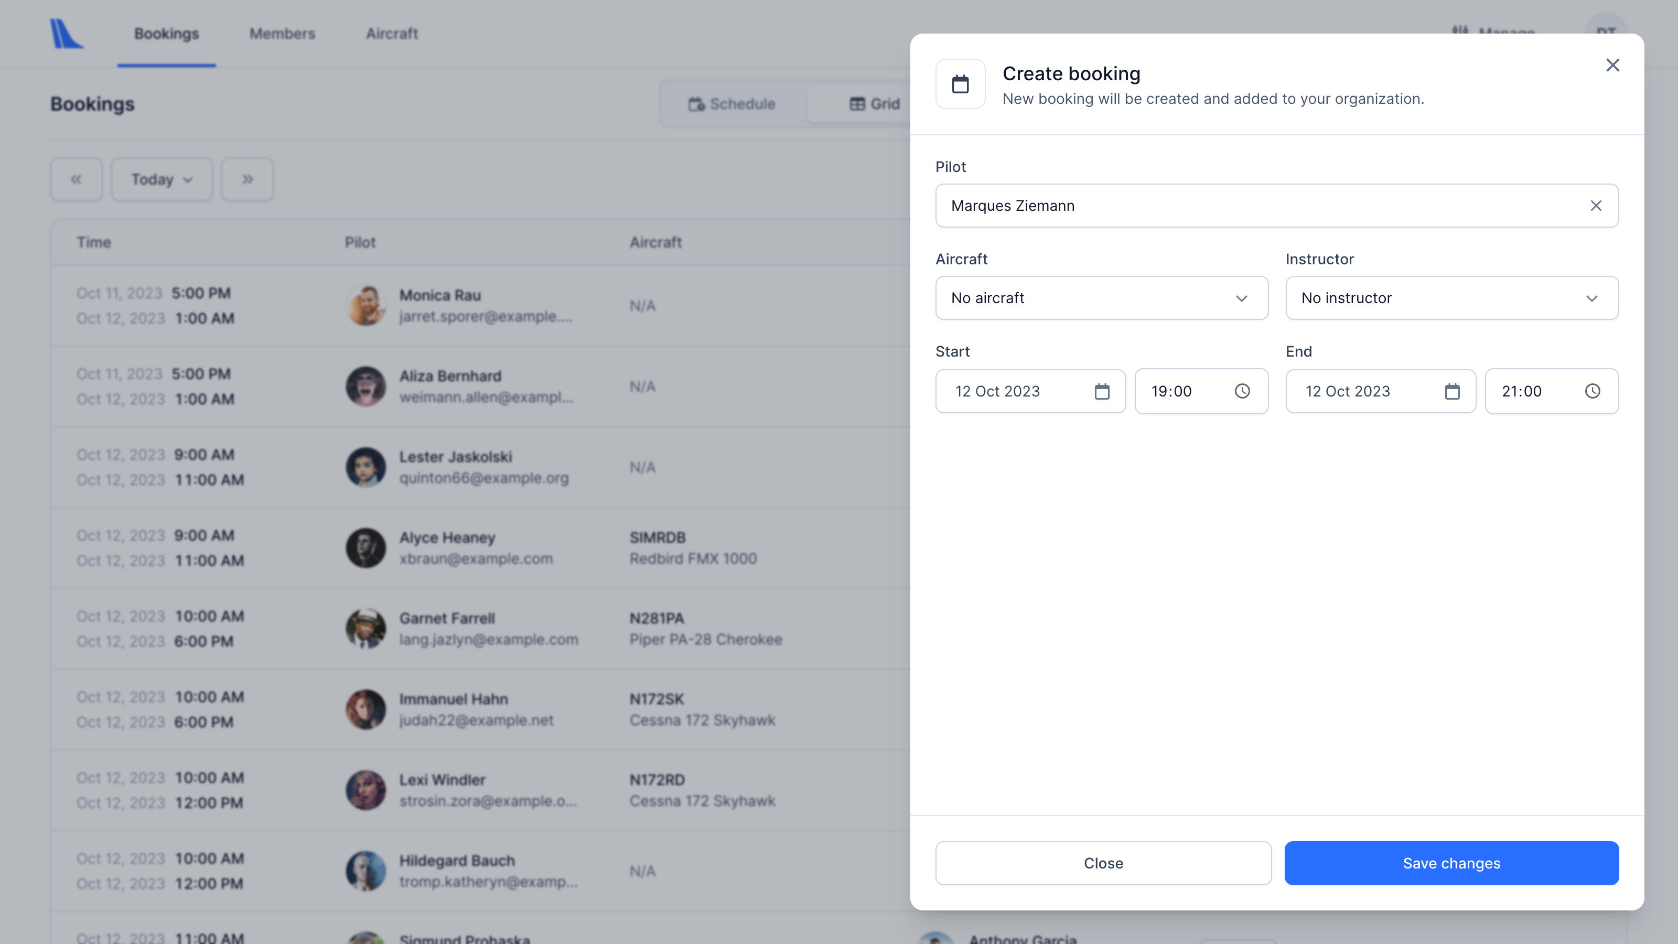Go to previous day with double-left arrows
This screenshot has width=1678, height=944.
76,179
